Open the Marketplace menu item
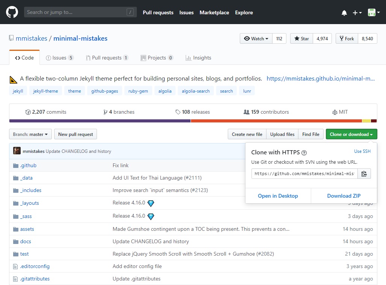 214,12
